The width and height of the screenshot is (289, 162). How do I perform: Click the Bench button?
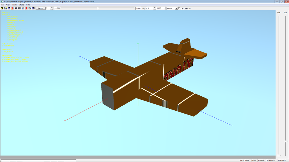[x=40, y=8]
